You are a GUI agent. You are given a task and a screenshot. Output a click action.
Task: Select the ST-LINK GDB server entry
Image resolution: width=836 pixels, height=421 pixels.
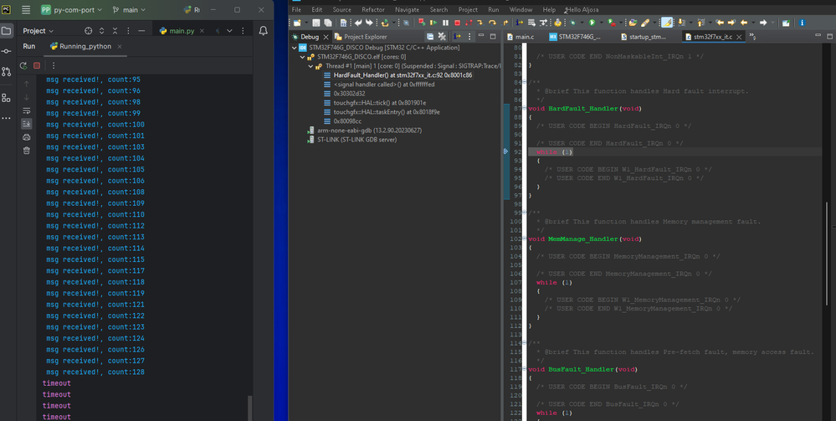pyautogui.click(x=356, y=139)
